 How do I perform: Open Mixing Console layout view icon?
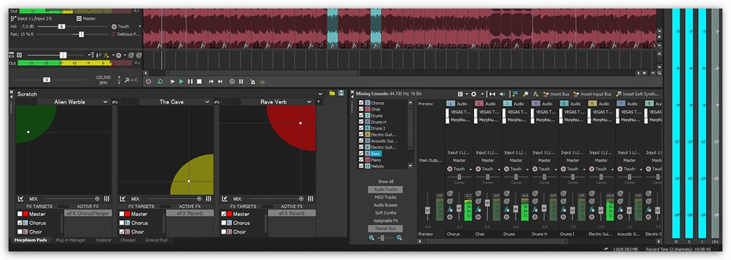(460, 93)
